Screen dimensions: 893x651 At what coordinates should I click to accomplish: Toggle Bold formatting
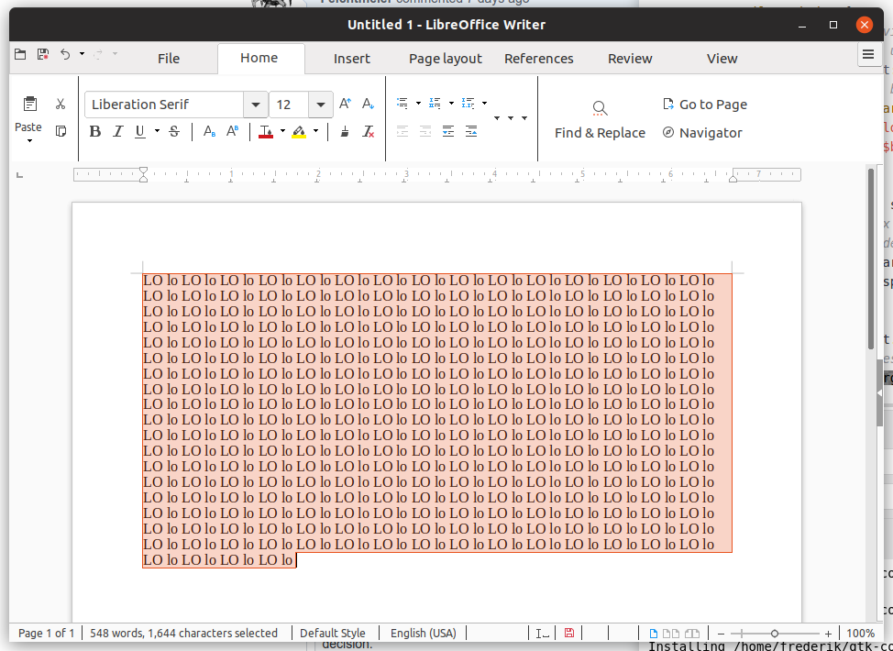pyautogui.click(x=95, y=132)
